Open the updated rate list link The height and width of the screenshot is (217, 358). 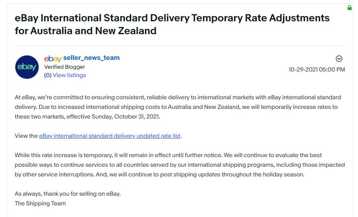tap(110, 136)
